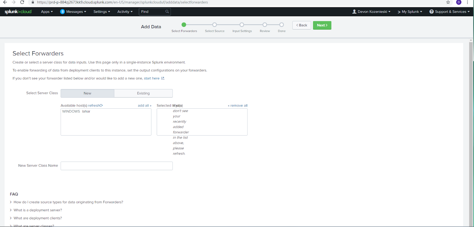Open the Chrome profile avatar
This screenshot has width=474, height=227.
point(459,2)
